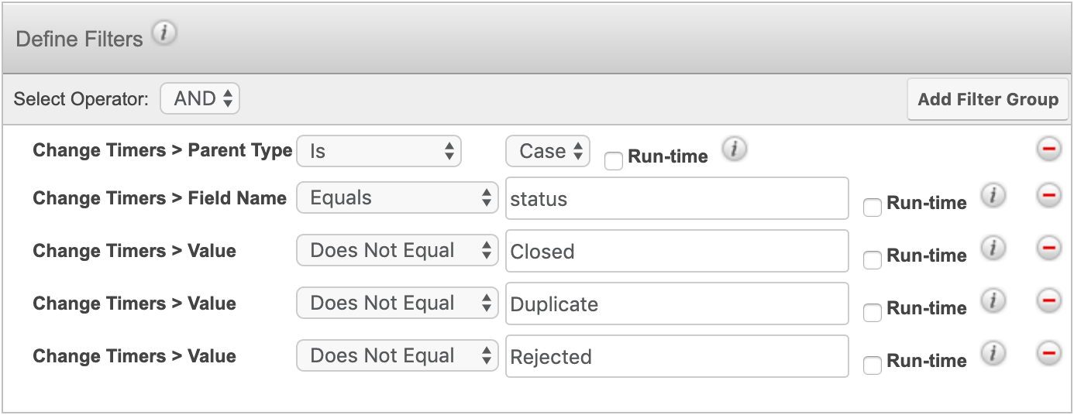
Task: Remove the Field Name status filter
Action: click(x=1048, y=197)
